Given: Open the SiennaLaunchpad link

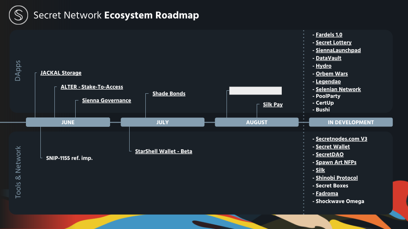Looking at the screenshot, I should (x=338, y=50).
